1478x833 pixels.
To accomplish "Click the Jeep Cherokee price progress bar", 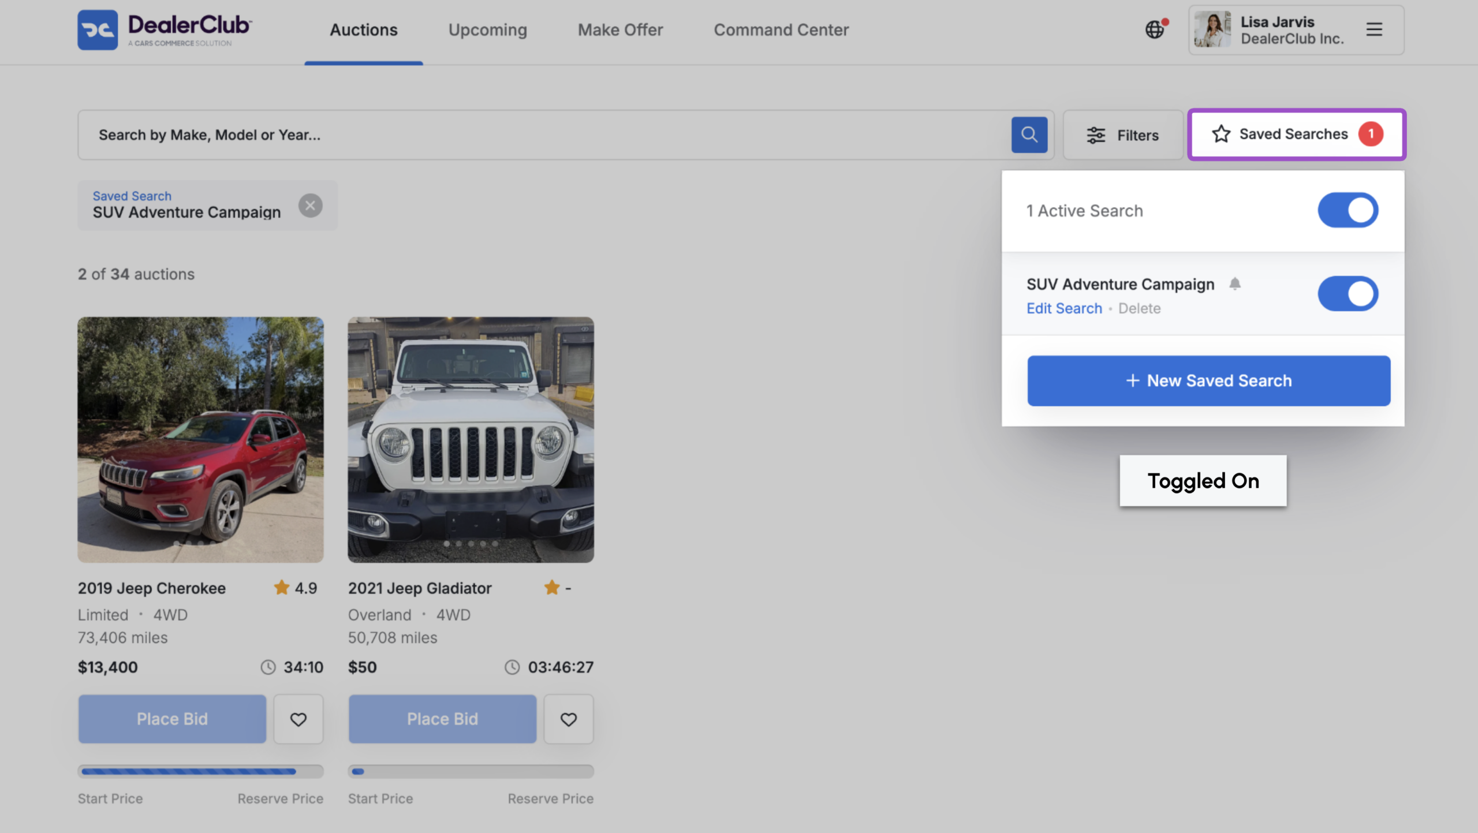I will [x=200, y=771].
